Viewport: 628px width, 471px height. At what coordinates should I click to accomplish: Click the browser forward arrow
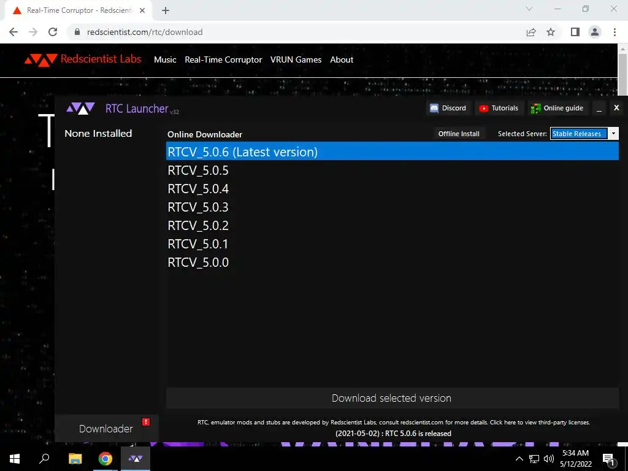[33, 32]
